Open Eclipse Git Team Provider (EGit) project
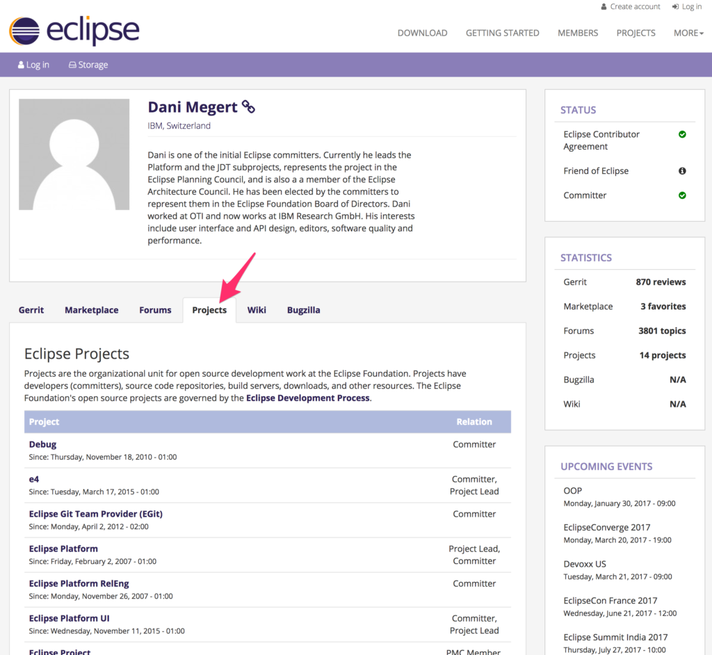 point(96,514)
